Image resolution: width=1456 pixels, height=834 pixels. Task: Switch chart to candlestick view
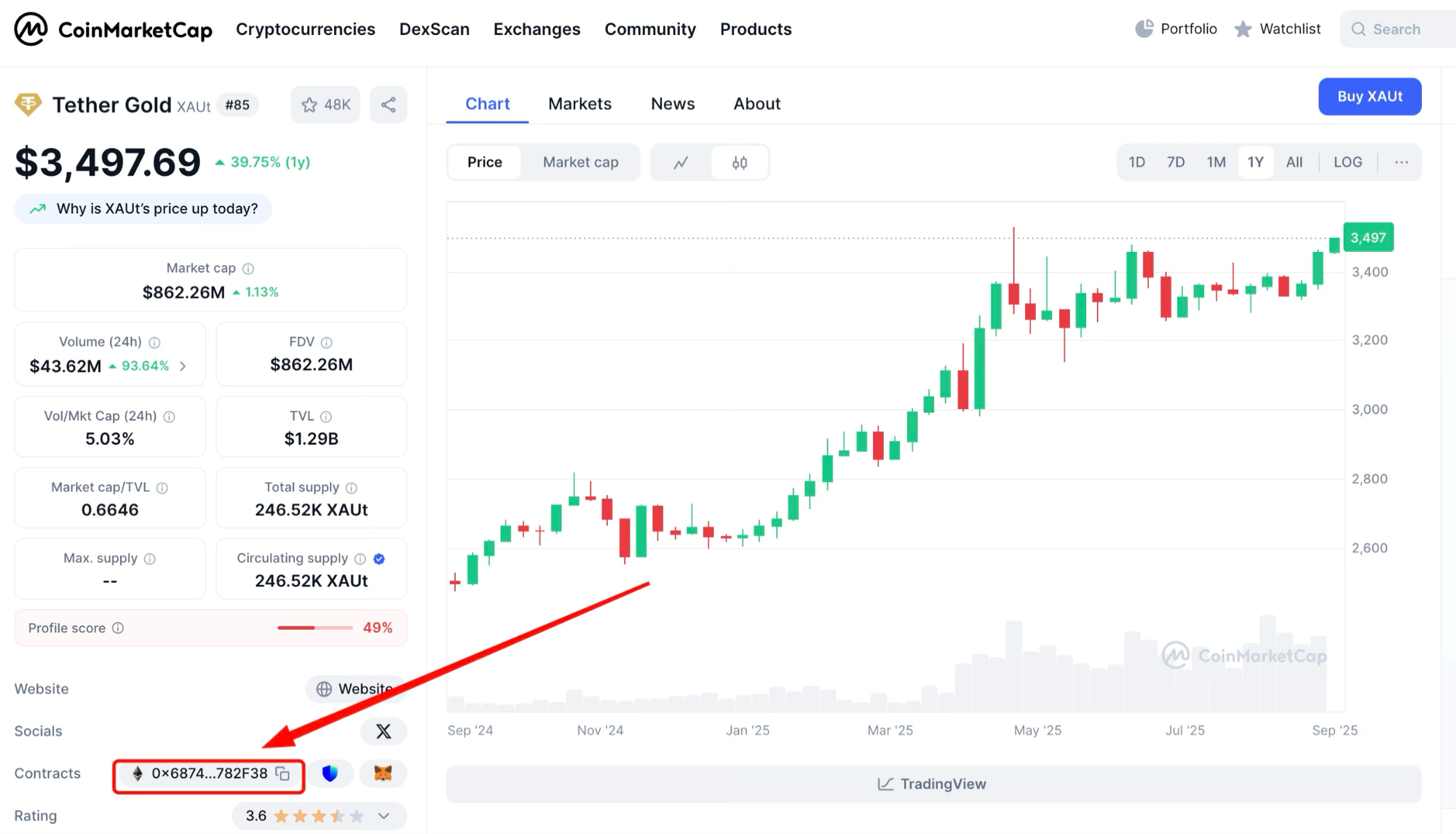pyautogui.click(x=740, y=162)
